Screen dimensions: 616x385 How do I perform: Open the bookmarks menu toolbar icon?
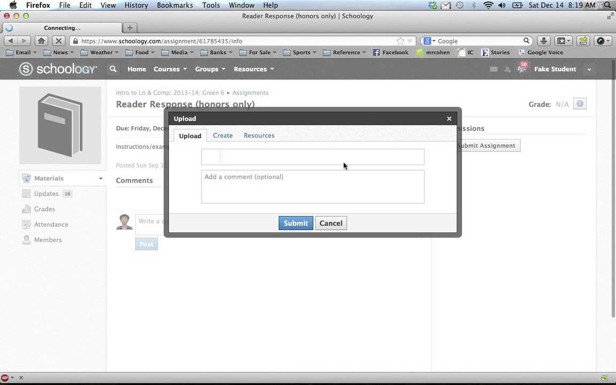564,41
